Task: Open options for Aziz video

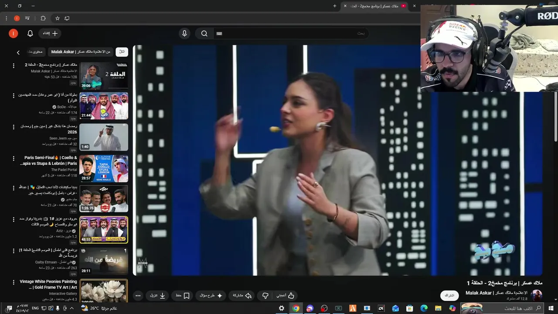Action: [x=14, y=219]
